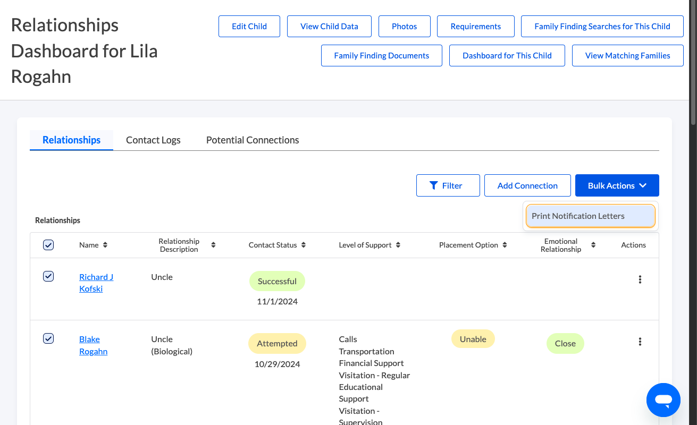This screenshot has width=697, height=425.
Task: Uncheck Richard J Kofski's row checkbox
Action: pyautogui.click(x=48, y=276)
